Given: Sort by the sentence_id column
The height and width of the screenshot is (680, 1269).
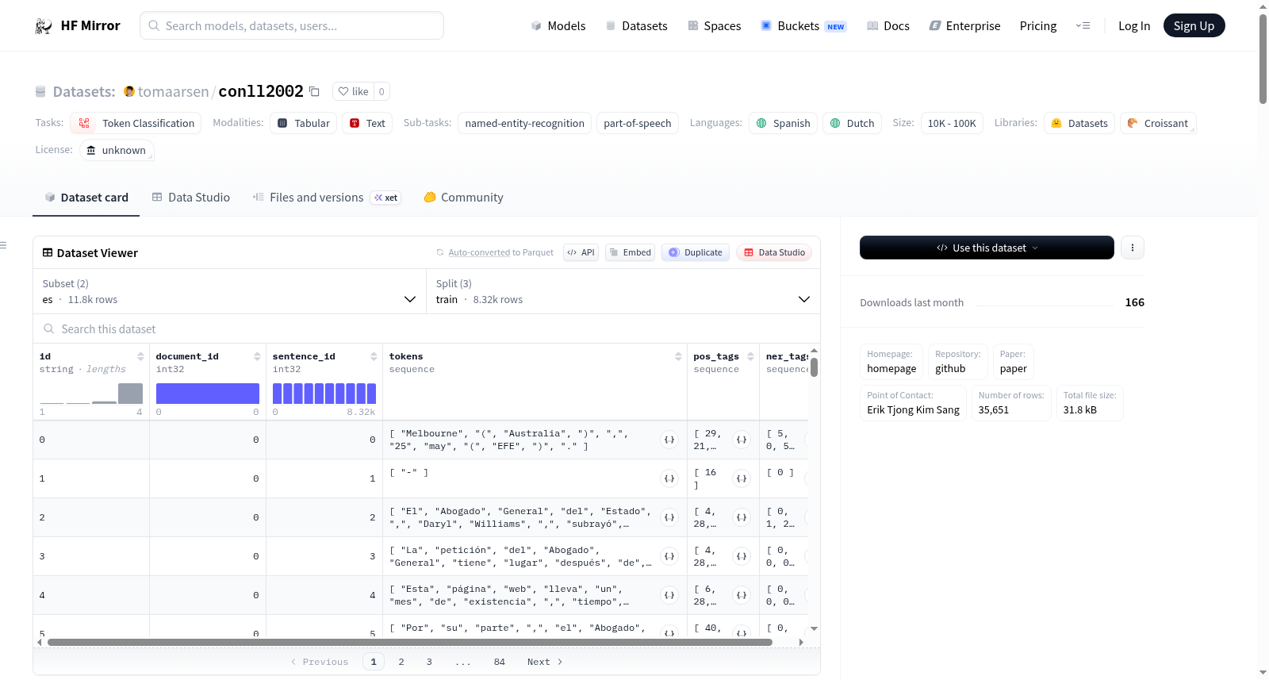Looking at the screenshot, I should (x=374, y=356).
